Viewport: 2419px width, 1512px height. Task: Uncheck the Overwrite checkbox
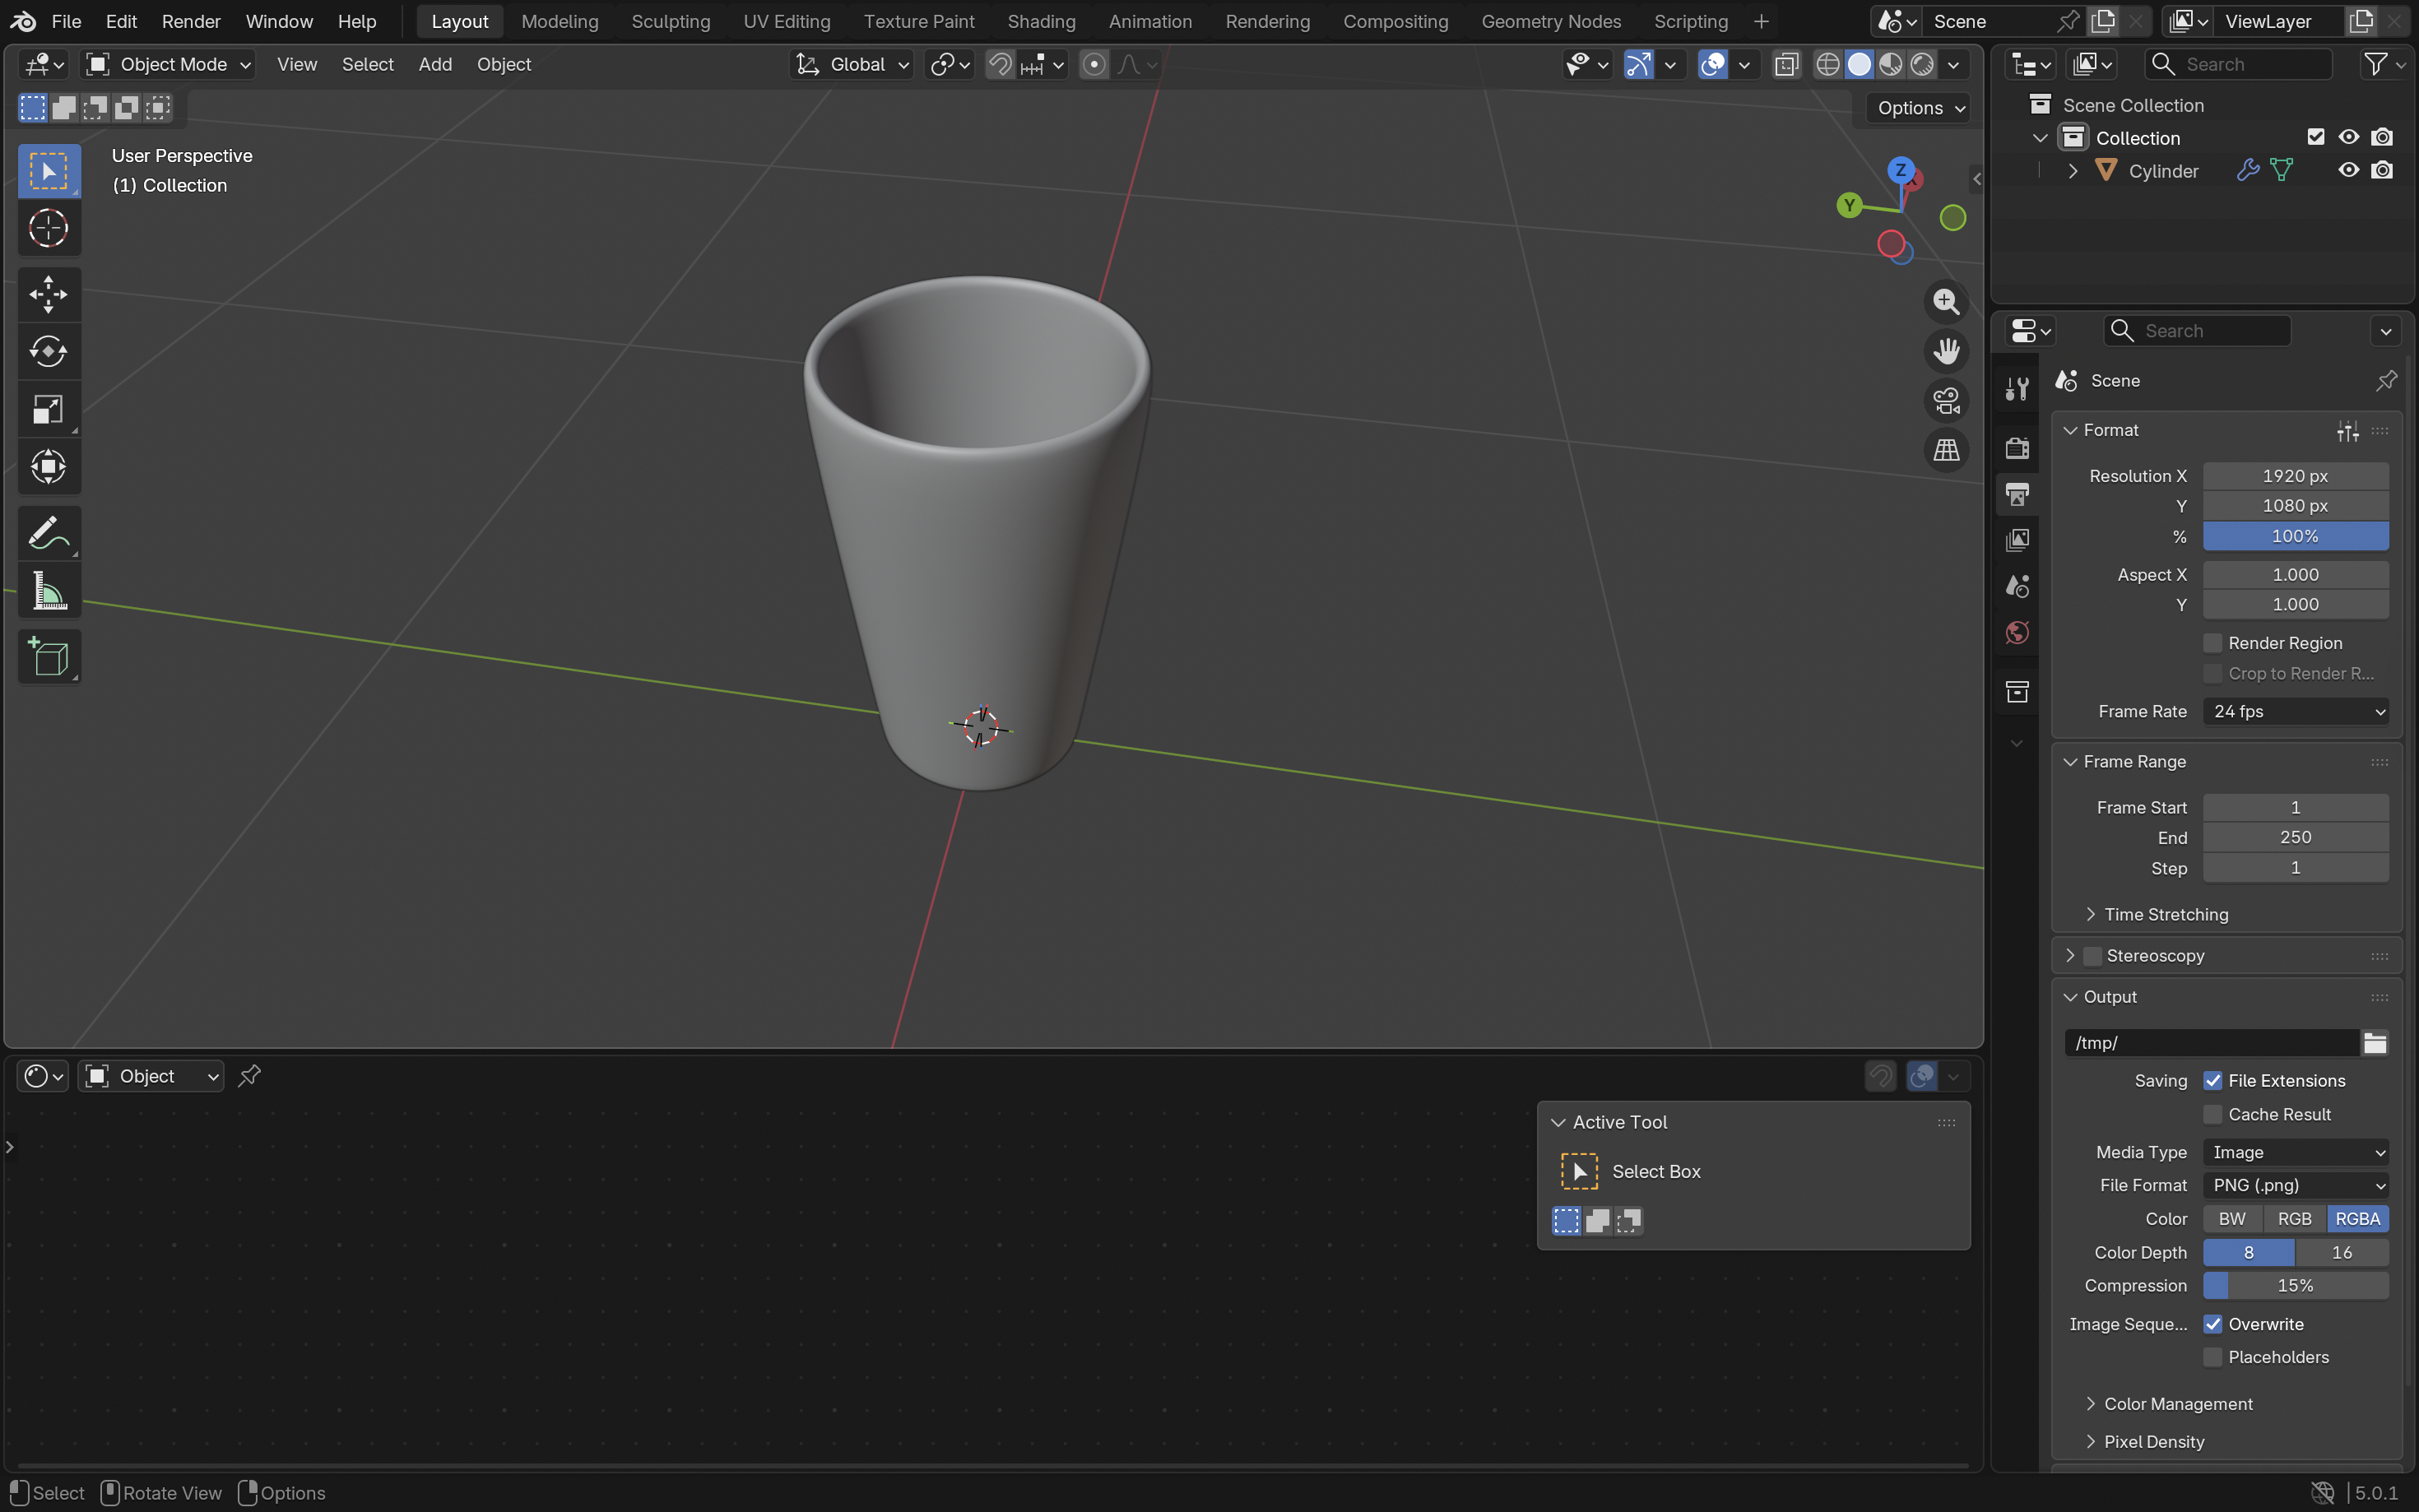(2212, 1324)
